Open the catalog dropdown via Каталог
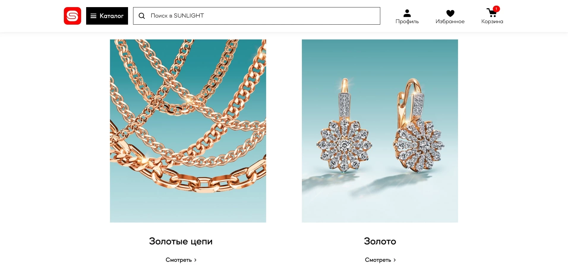The height and width of the screenshot is (275, 568). coord(107,16)
